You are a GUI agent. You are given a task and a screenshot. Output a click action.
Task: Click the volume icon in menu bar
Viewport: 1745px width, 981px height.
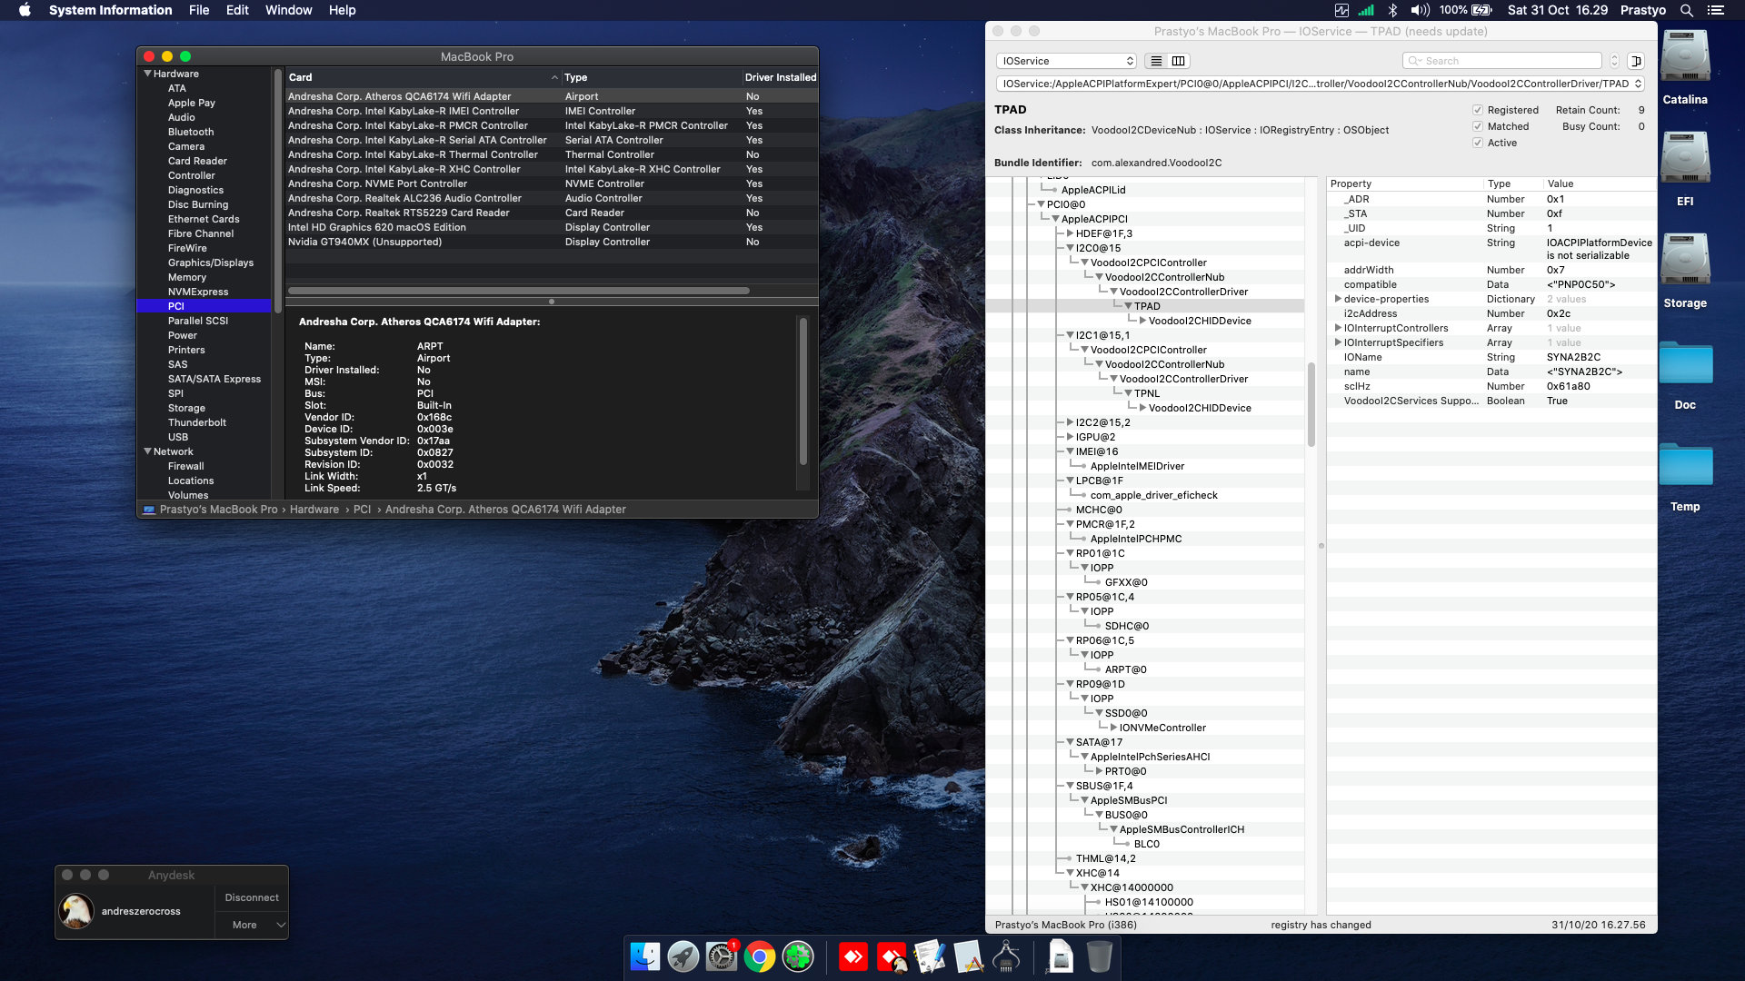tap(1420, 10)
